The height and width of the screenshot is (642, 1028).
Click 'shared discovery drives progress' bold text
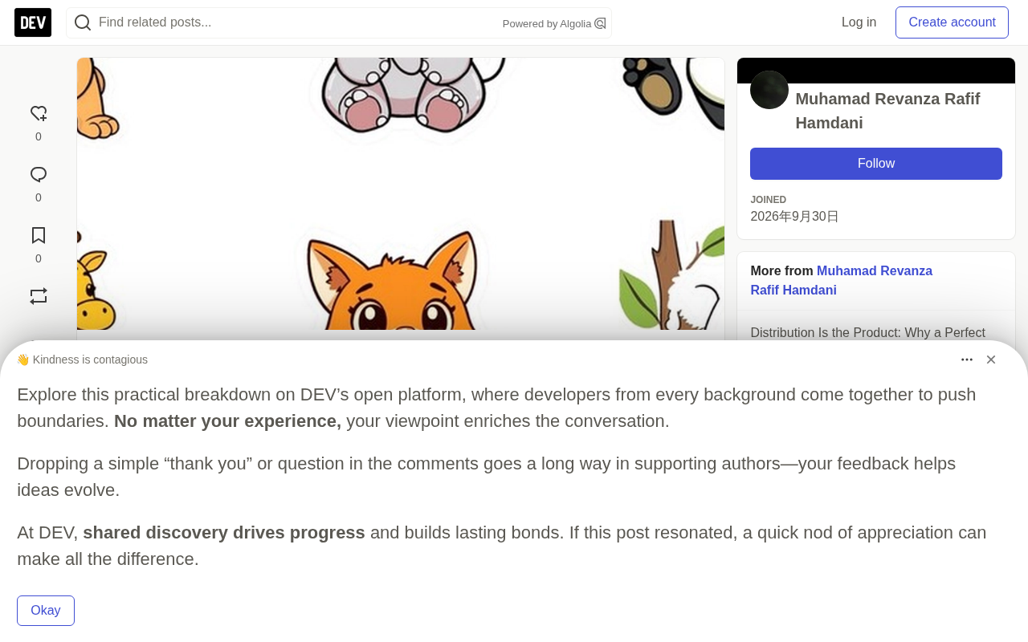pyautogui.click(x=224, y=533)
